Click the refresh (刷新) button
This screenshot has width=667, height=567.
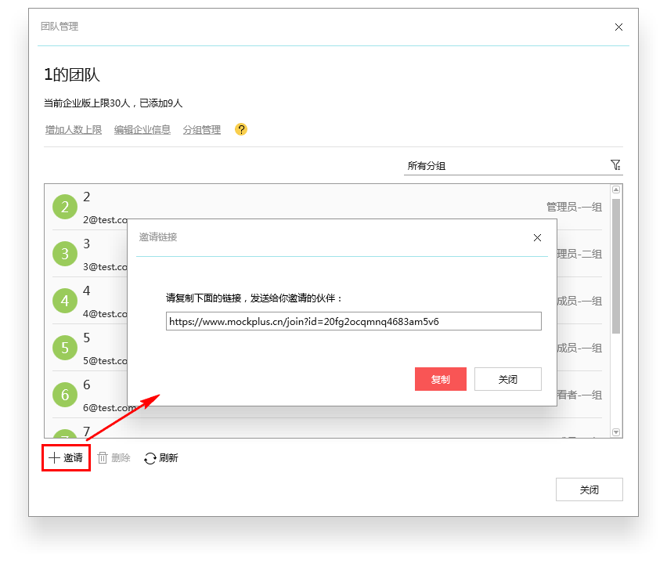161,458
